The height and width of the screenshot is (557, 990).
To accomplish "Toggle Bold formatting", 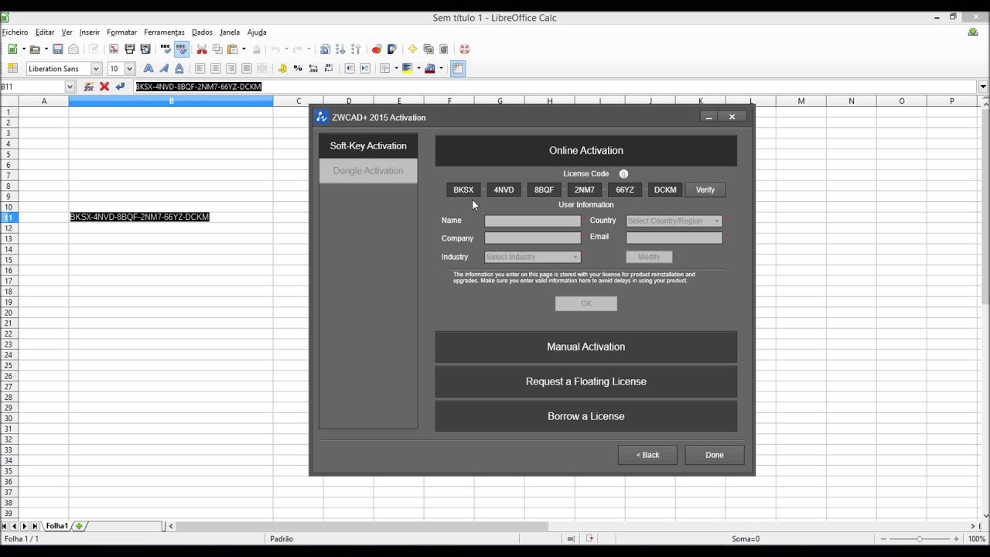I will (x=148, y=69).
